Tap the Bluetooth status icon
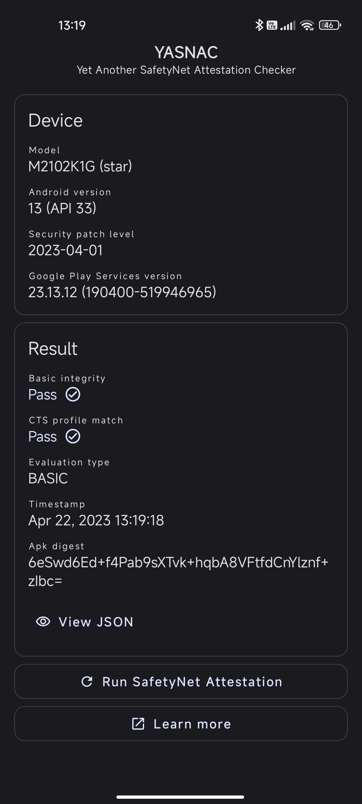362x804 pixels. click(x=259, y=25)
